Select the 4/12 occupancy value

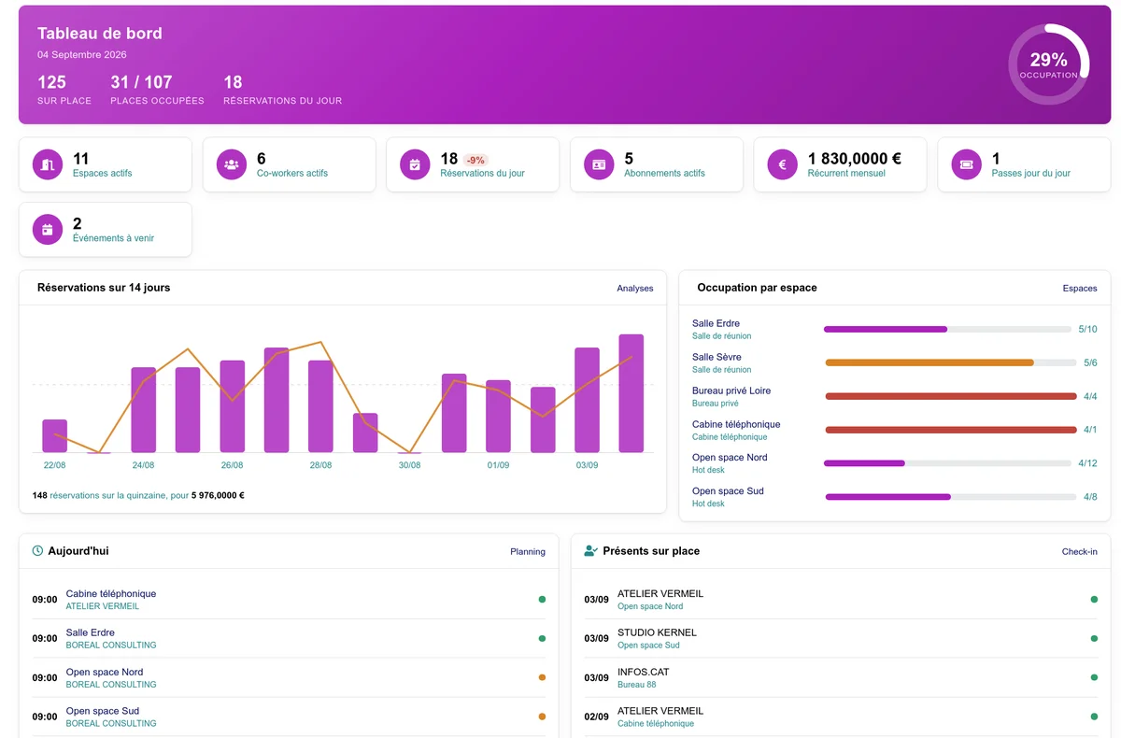[x=1087, y=463]
